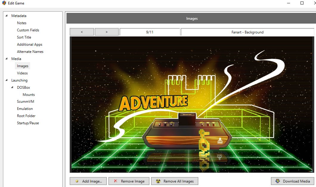Select Alternate Names in the tree
Image resolution: width=316 pixels, height=187 pixels.
30,51
